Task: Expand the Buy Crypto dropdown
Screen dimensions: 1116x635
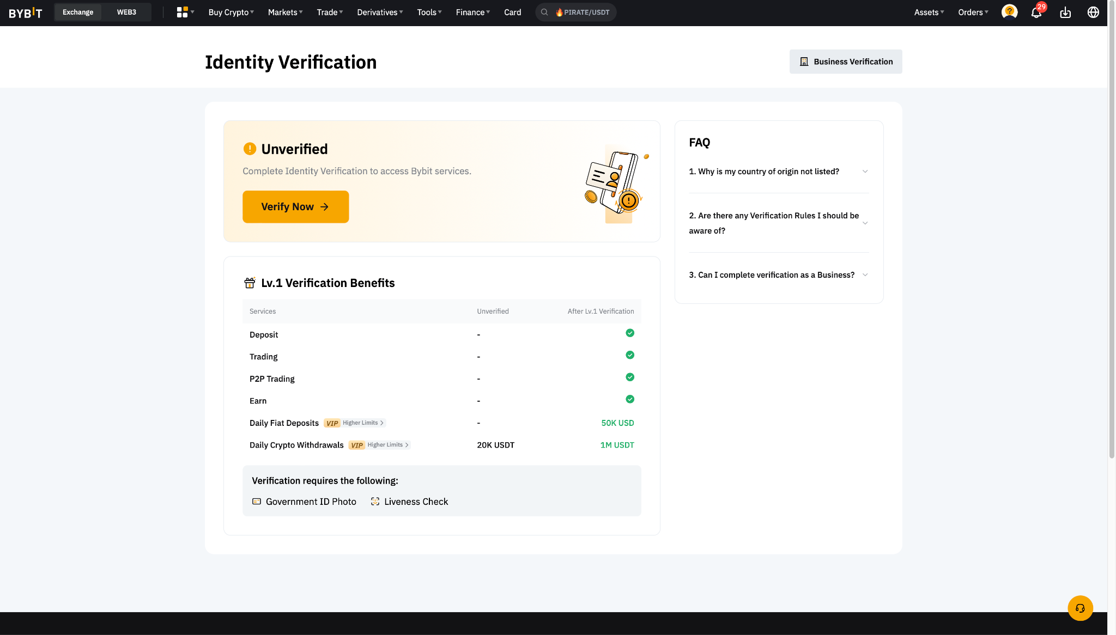Action: (231, 12)
